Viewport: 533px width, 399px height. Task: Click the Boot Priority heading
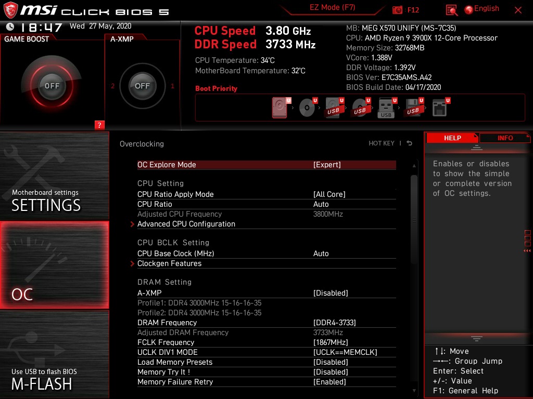(x=216, y=88)
